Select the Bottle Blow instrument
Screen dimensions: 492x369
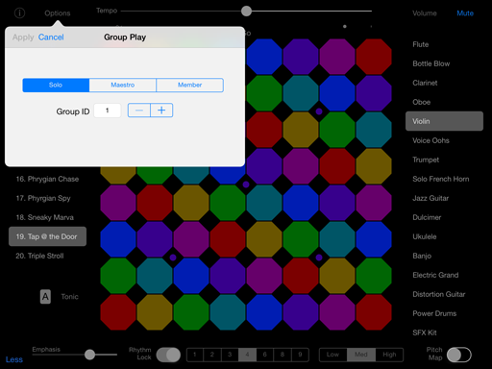click(x=444, y=63)
